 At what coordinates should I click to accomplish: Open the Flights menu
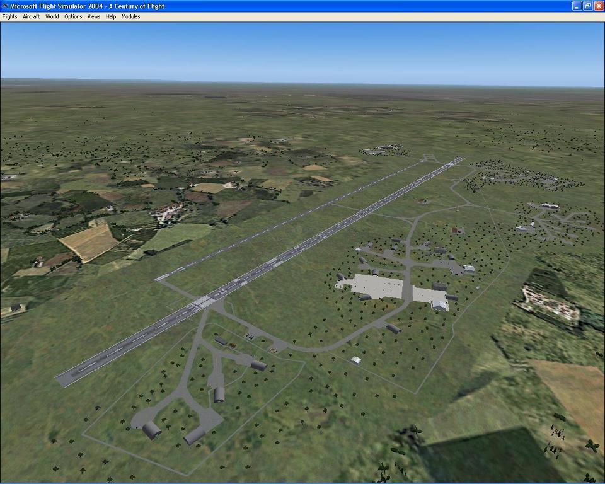[9, 16]
